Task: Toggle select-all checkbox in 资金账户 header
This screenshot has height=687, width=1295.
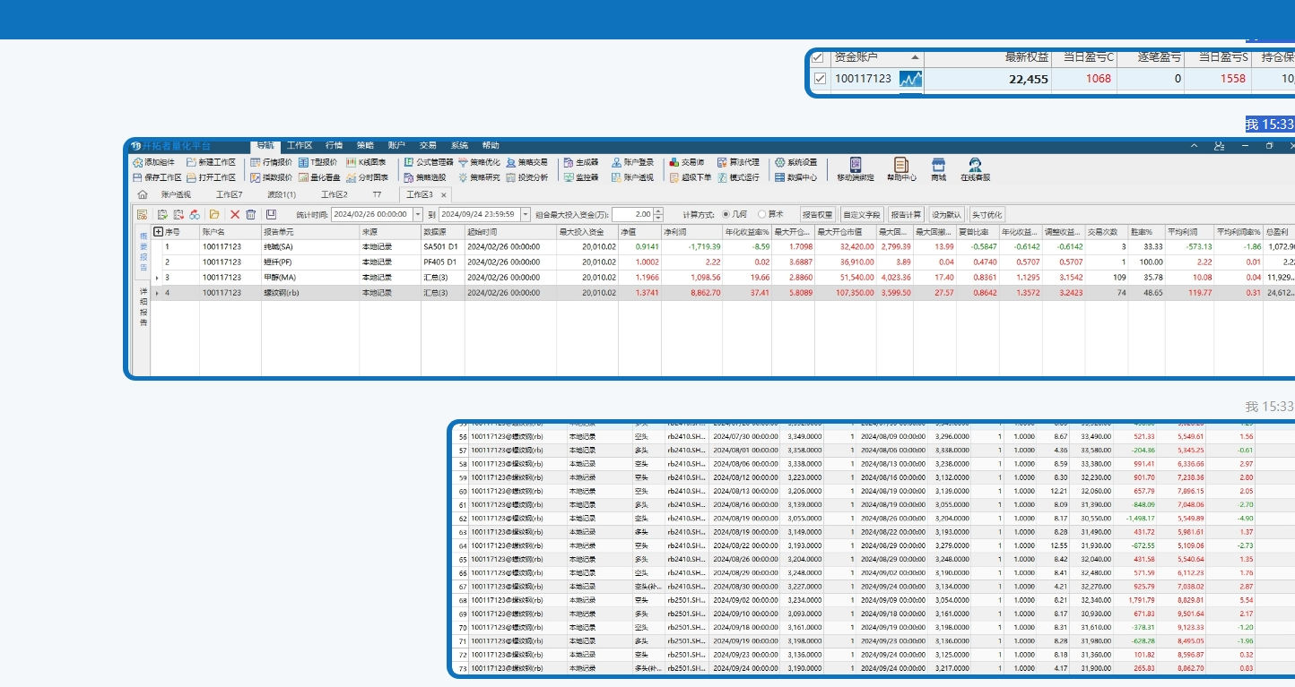Action: pyautogui.click(x=817, y=57)
